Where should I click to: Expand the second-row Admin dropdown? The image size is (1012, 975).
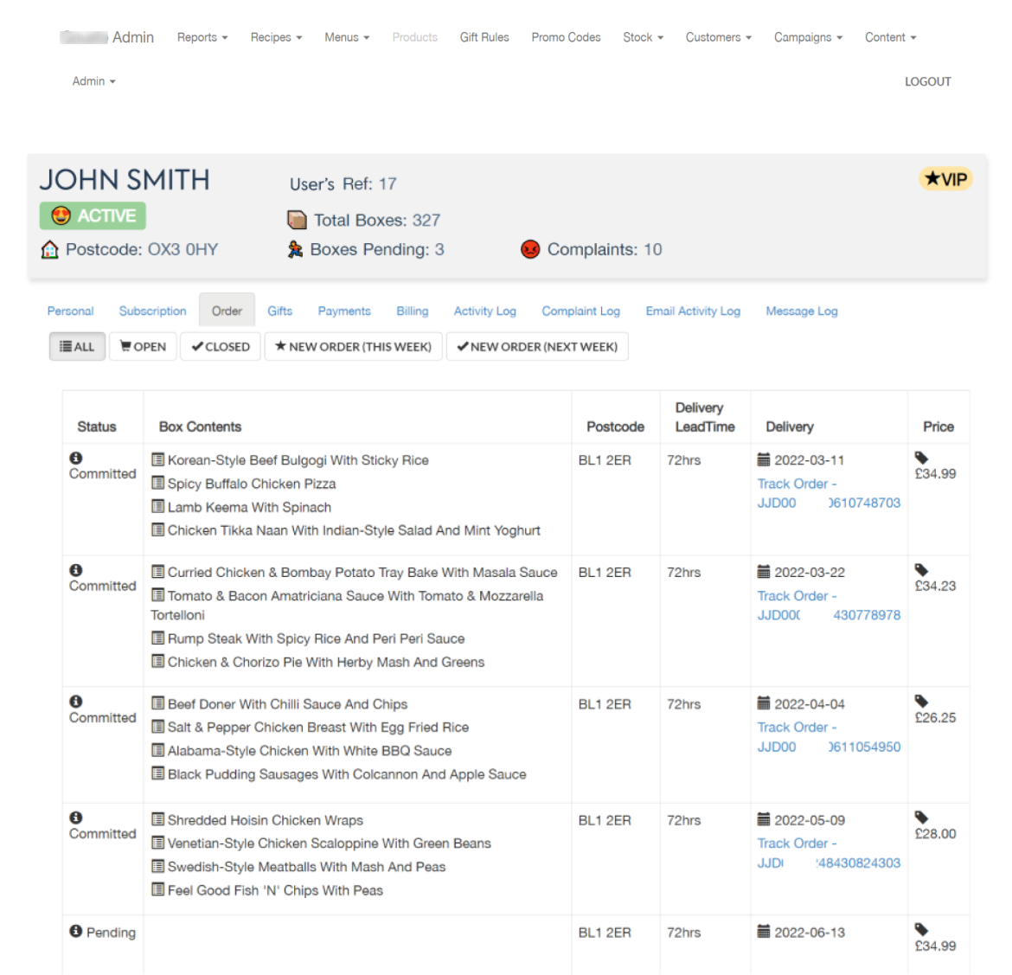93,81
